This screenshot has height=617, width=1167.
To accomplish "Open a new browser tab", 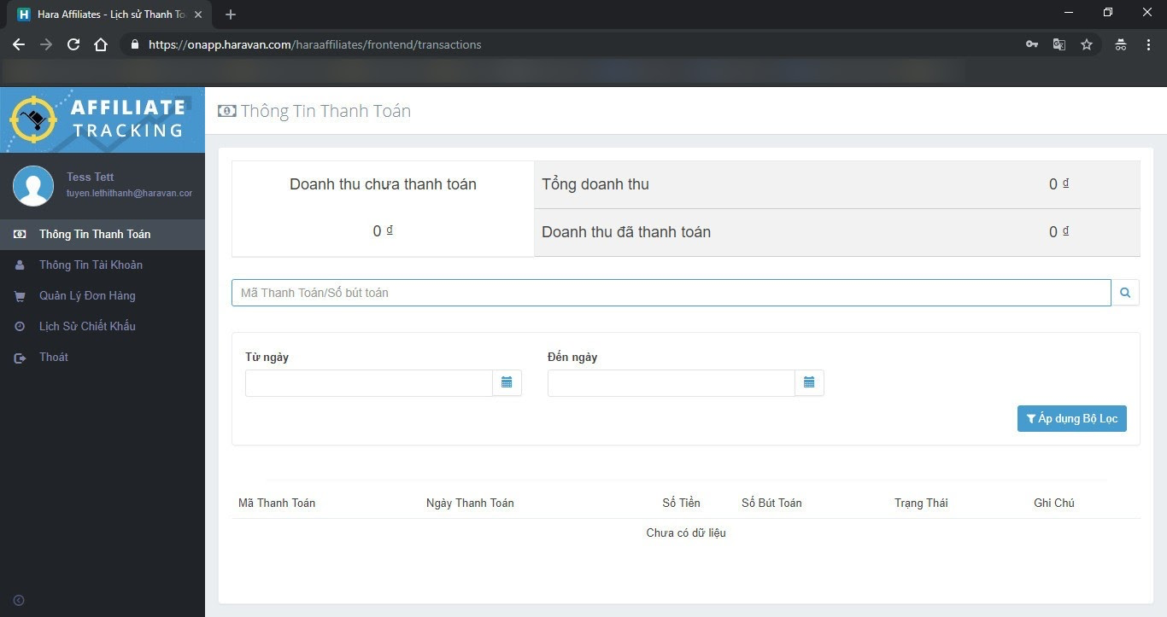I will [231, 15].
